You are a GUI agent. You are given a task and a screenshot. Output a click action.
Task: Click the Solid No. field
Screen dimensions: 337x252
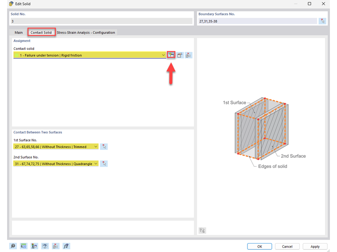point(102,21)
